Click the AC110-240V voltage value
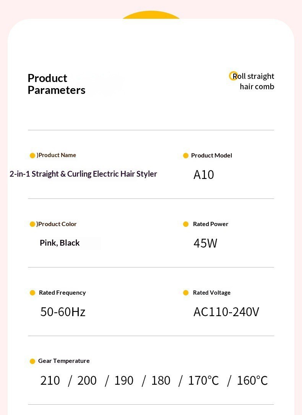Image resolution: width=302 pixels, height=415 pixels. click(226, 312)
